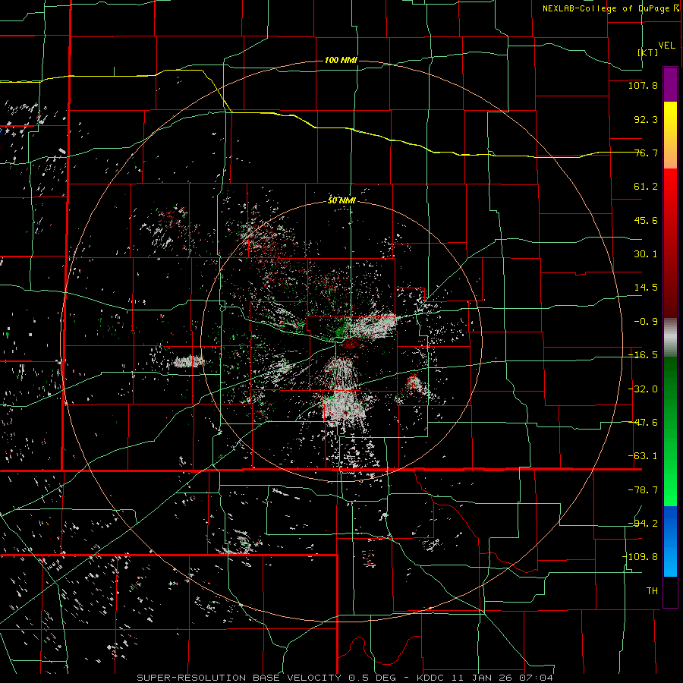Click the 45.6 velocity scale value

646,220
